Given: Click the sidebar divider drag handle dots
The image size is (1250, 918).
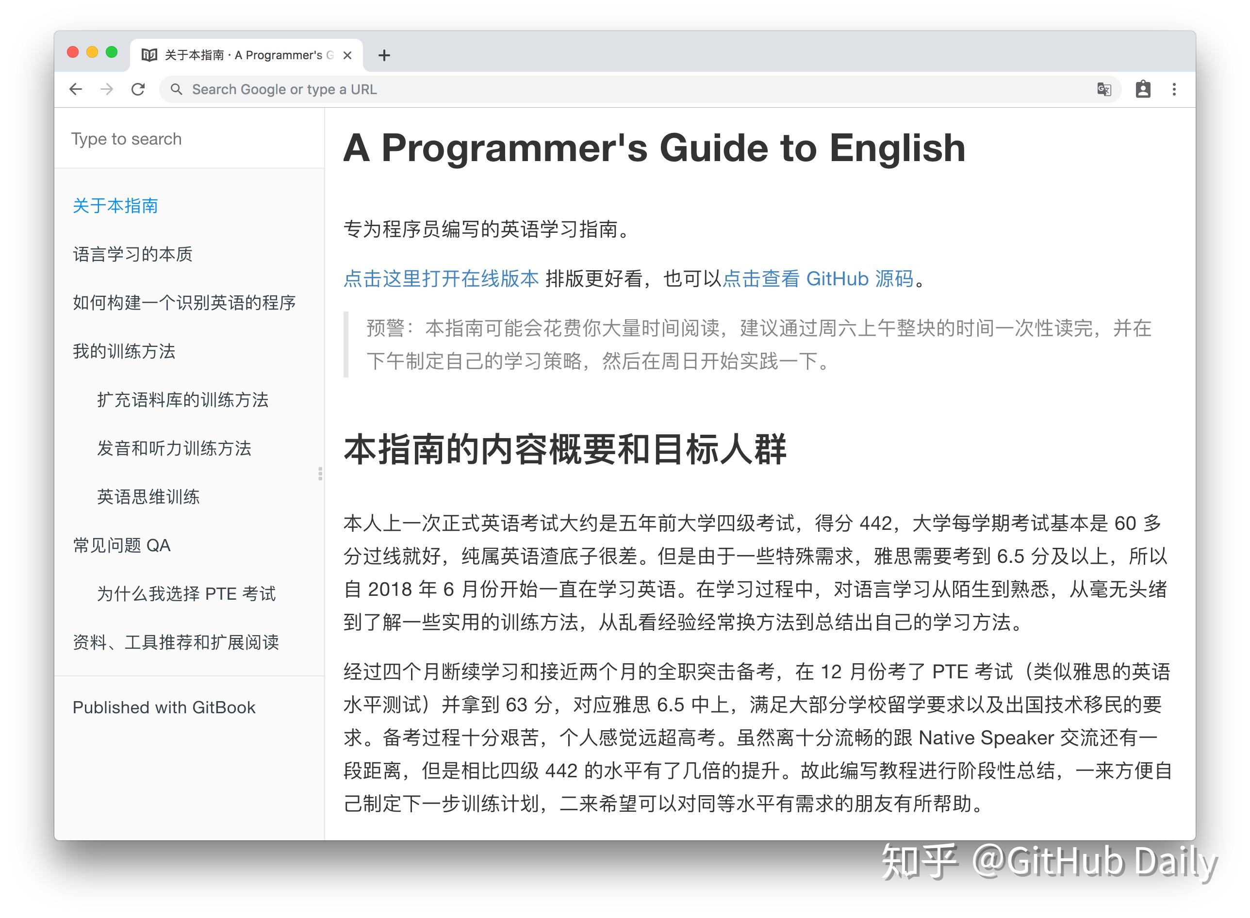Looking at the screenshot, I should pyautogui.click(x=320, y=474).
